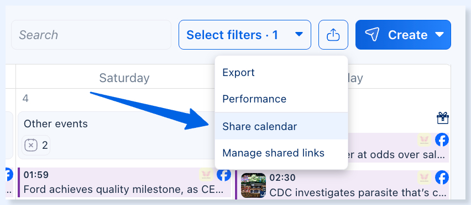Click the Create button

click(403, 35)
